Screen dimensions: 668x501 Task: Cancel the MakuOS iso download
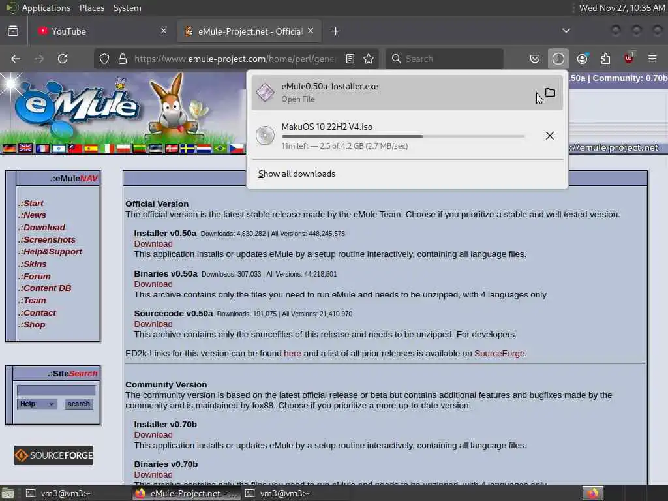click(550, 136)
